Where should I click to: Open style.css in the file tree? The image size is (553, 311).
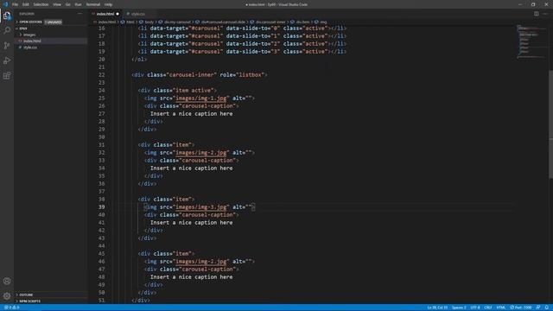tap(30, 48)
